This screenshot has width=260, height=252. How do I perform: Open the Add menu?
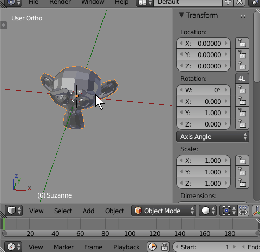click(x=88, y=211)
